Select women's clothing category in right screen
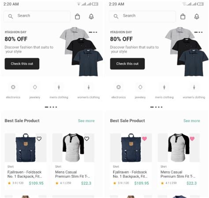209x198 pixels. point(194,91)
